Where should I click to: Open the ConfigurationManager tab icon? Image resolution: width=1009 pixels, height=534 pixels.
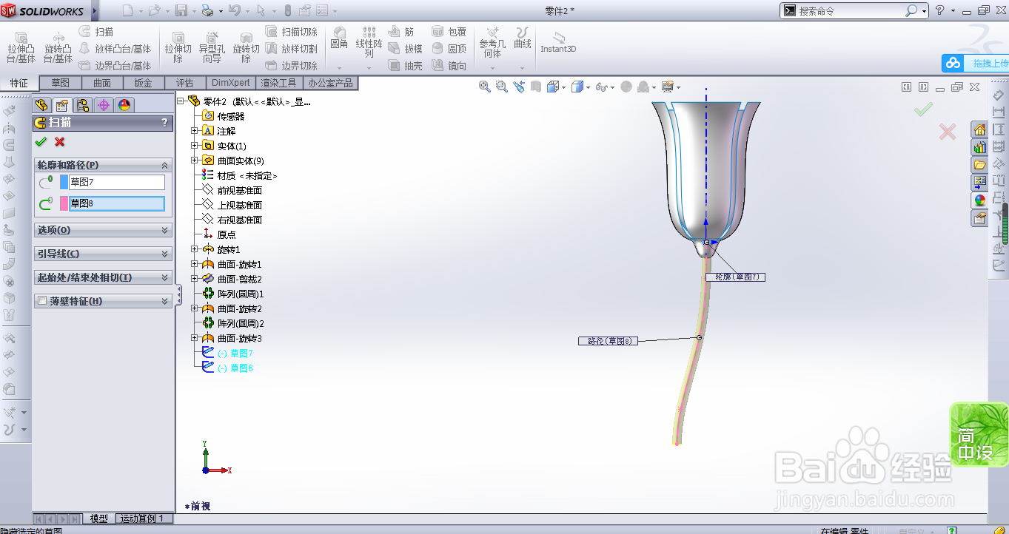83,105
